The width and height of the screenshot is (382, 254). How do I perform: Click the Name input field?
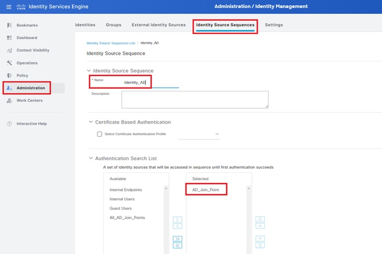151,83
